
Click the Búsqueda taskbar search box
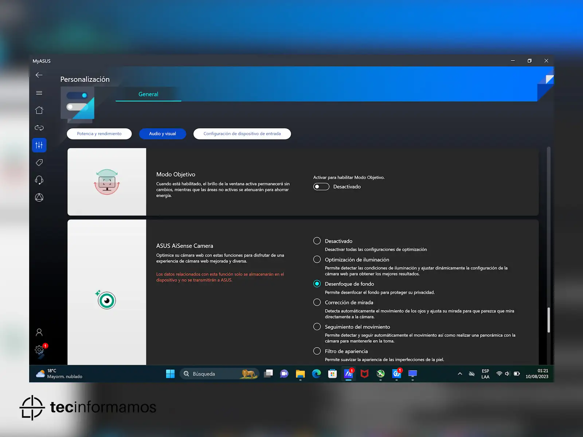219,374
